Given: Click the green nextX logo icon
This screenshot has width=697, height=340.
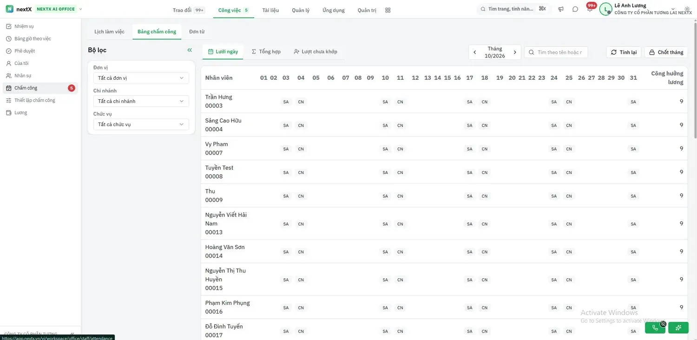Looking at the screenshot, I should pyautogui.click(x=9, y=9).
